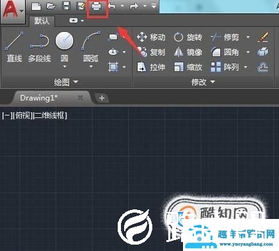Select the rectangle draw tool
279x251 pixels.
113,37
